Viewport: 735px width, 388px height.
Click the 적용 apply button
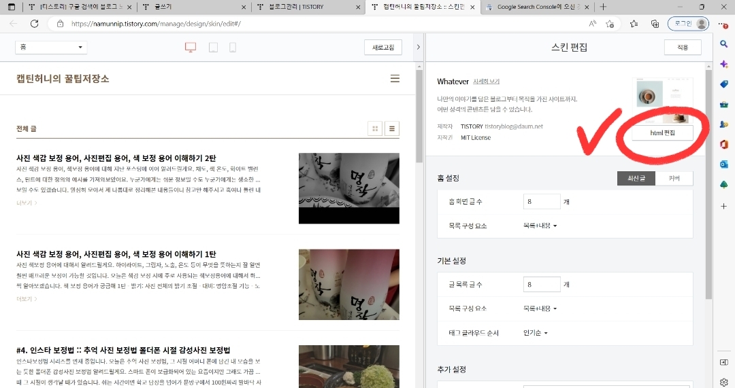683,48
